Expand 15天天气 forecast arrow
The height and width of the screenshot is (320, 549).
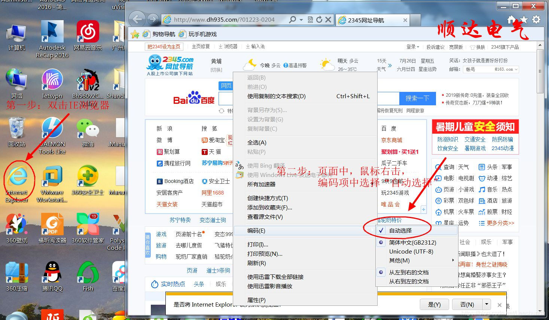pyautogui.click(x=390, y=65)
